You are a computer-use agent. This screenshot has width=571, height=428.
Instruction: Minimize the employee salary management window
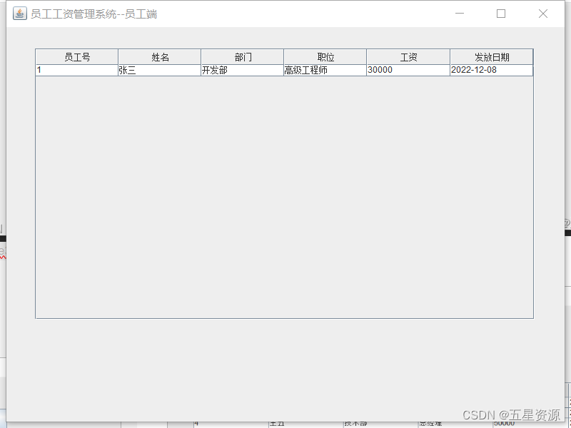tap(460, 13)
